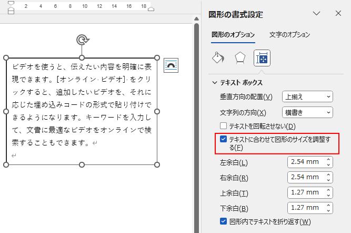Click the 文字列の方向(X) label
The height and width of the screenshot is (233, 351).
click(x=243, y=113)
